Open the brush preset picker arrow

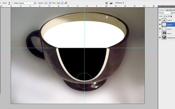coord(12,3)
